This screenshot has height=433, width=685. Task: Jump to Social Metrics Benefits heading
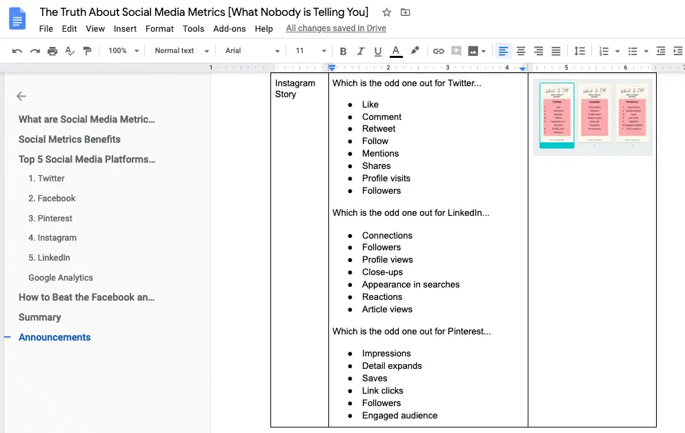pyautogui.click(x=70, y=139)
